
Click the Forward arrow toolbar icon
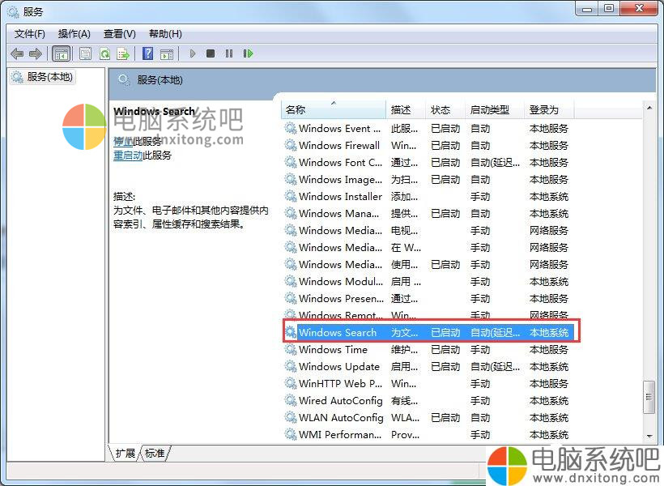click(x=35, y=53)
